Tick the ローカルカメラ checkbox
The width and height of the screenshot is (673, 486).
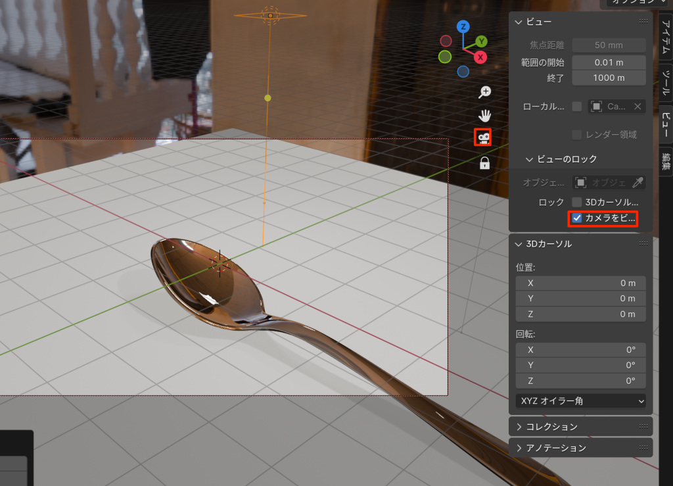click(577, 107)
